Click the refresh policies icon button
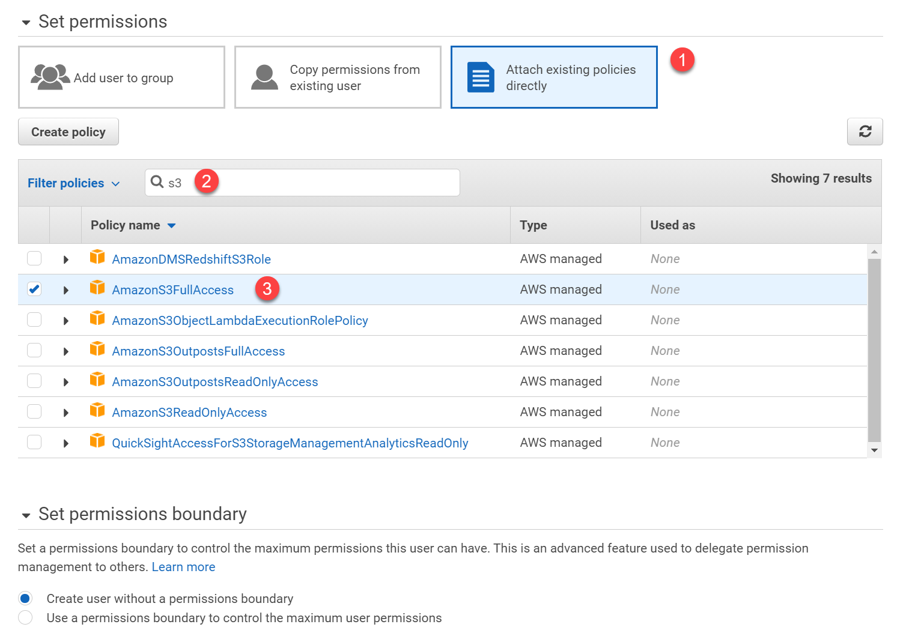The image size is (918, 642). click(865, 132)
